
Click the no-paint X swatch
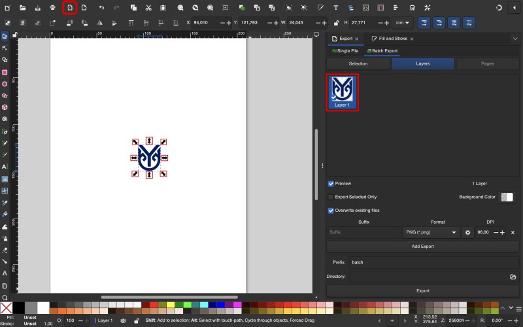[x=7, y=308]
